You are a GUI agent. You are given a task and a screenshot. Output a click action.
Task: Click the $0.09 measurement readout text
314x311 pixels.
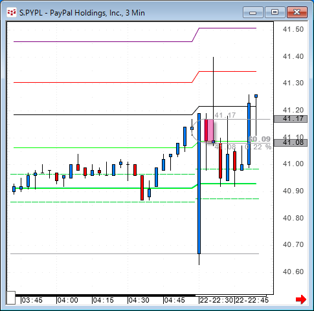coord(259,139)
